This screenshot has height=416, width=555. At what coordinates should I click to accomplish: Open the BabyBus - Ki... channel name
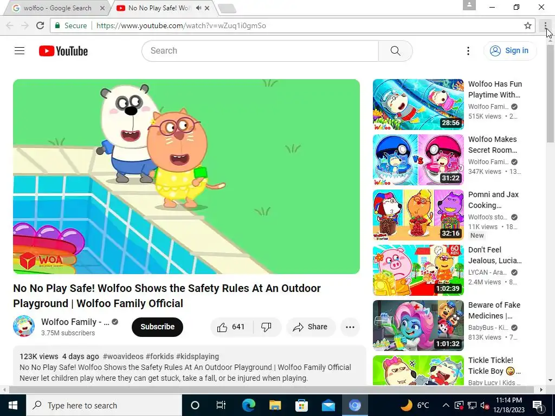pyautogui.click(x=488, y=327)
